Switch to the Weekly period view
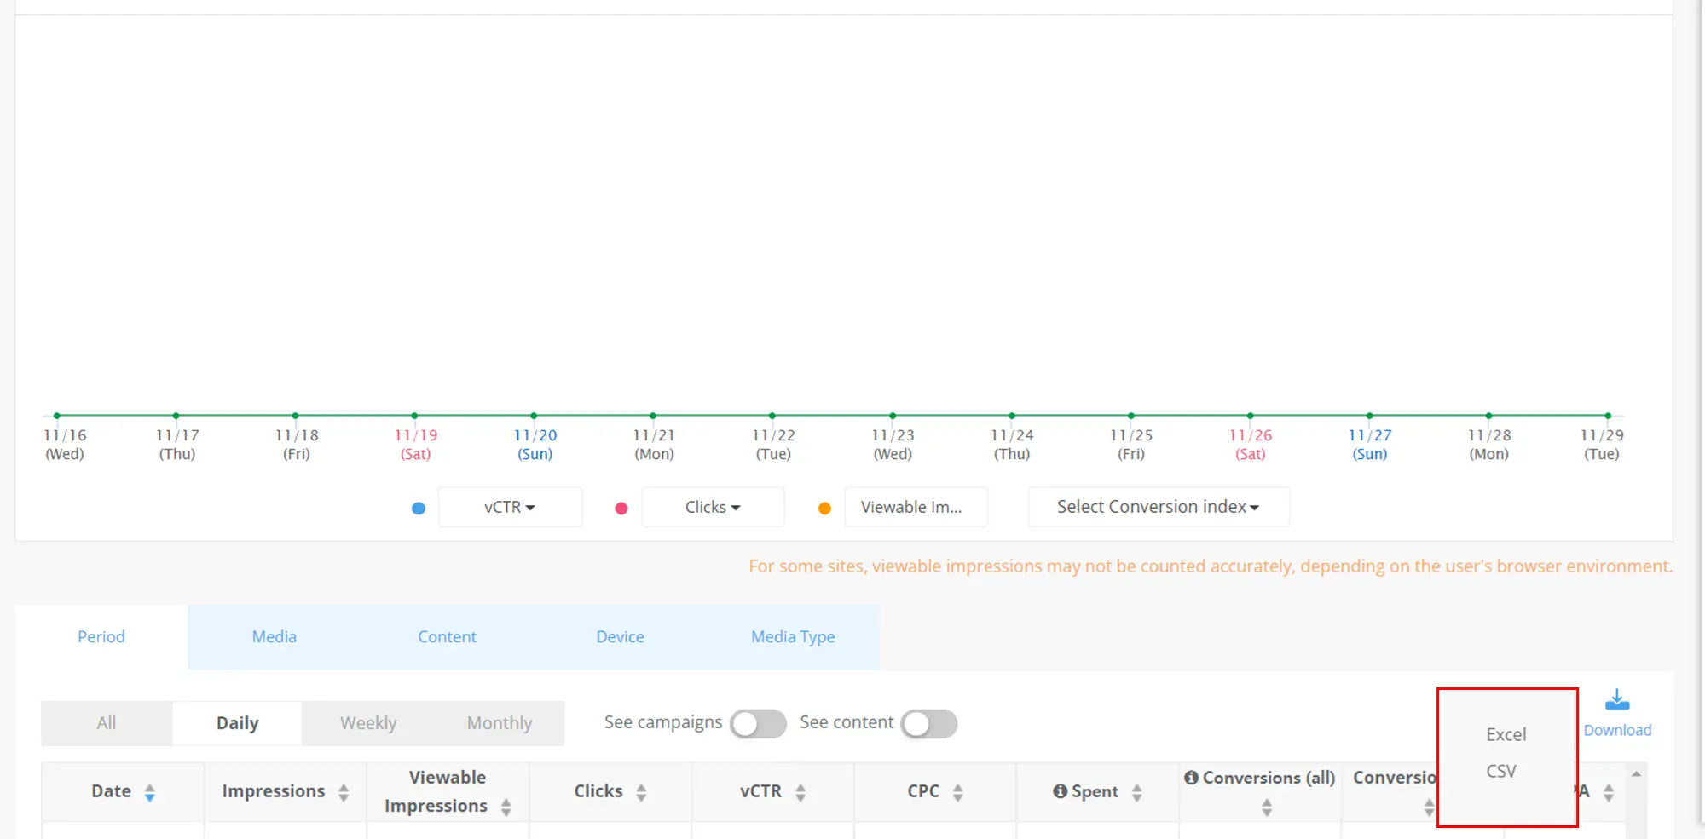The width and height of the screenshot is (1705, 839). point(368,723)
